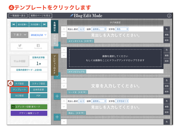The height and width of the screenshot is (134, 179).
Task: Click 一覧画面へ戻る button
Action: pos(18,15)
